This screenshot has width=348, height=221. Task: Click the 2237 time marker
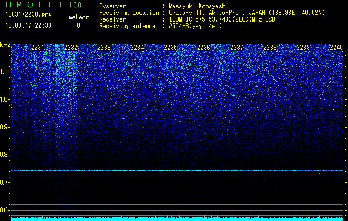click(237, 48)
